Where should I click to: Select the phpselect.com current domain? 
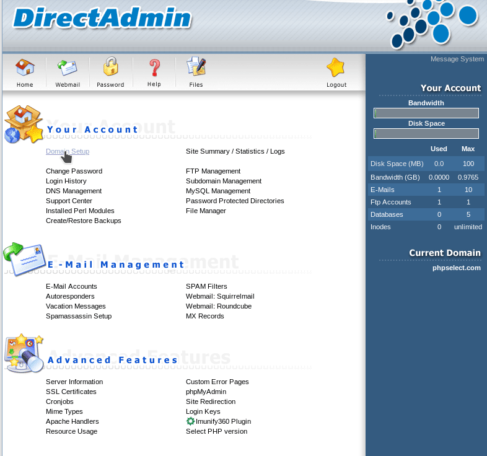click(456, 268)
